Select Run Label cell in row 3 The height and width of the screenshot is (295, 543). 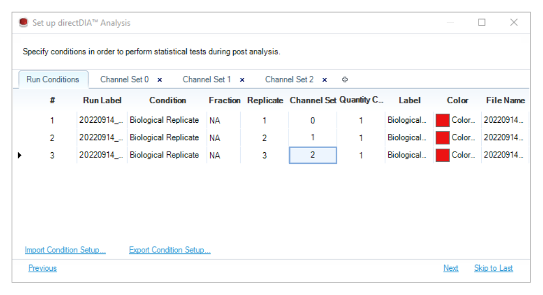[102, 155]
